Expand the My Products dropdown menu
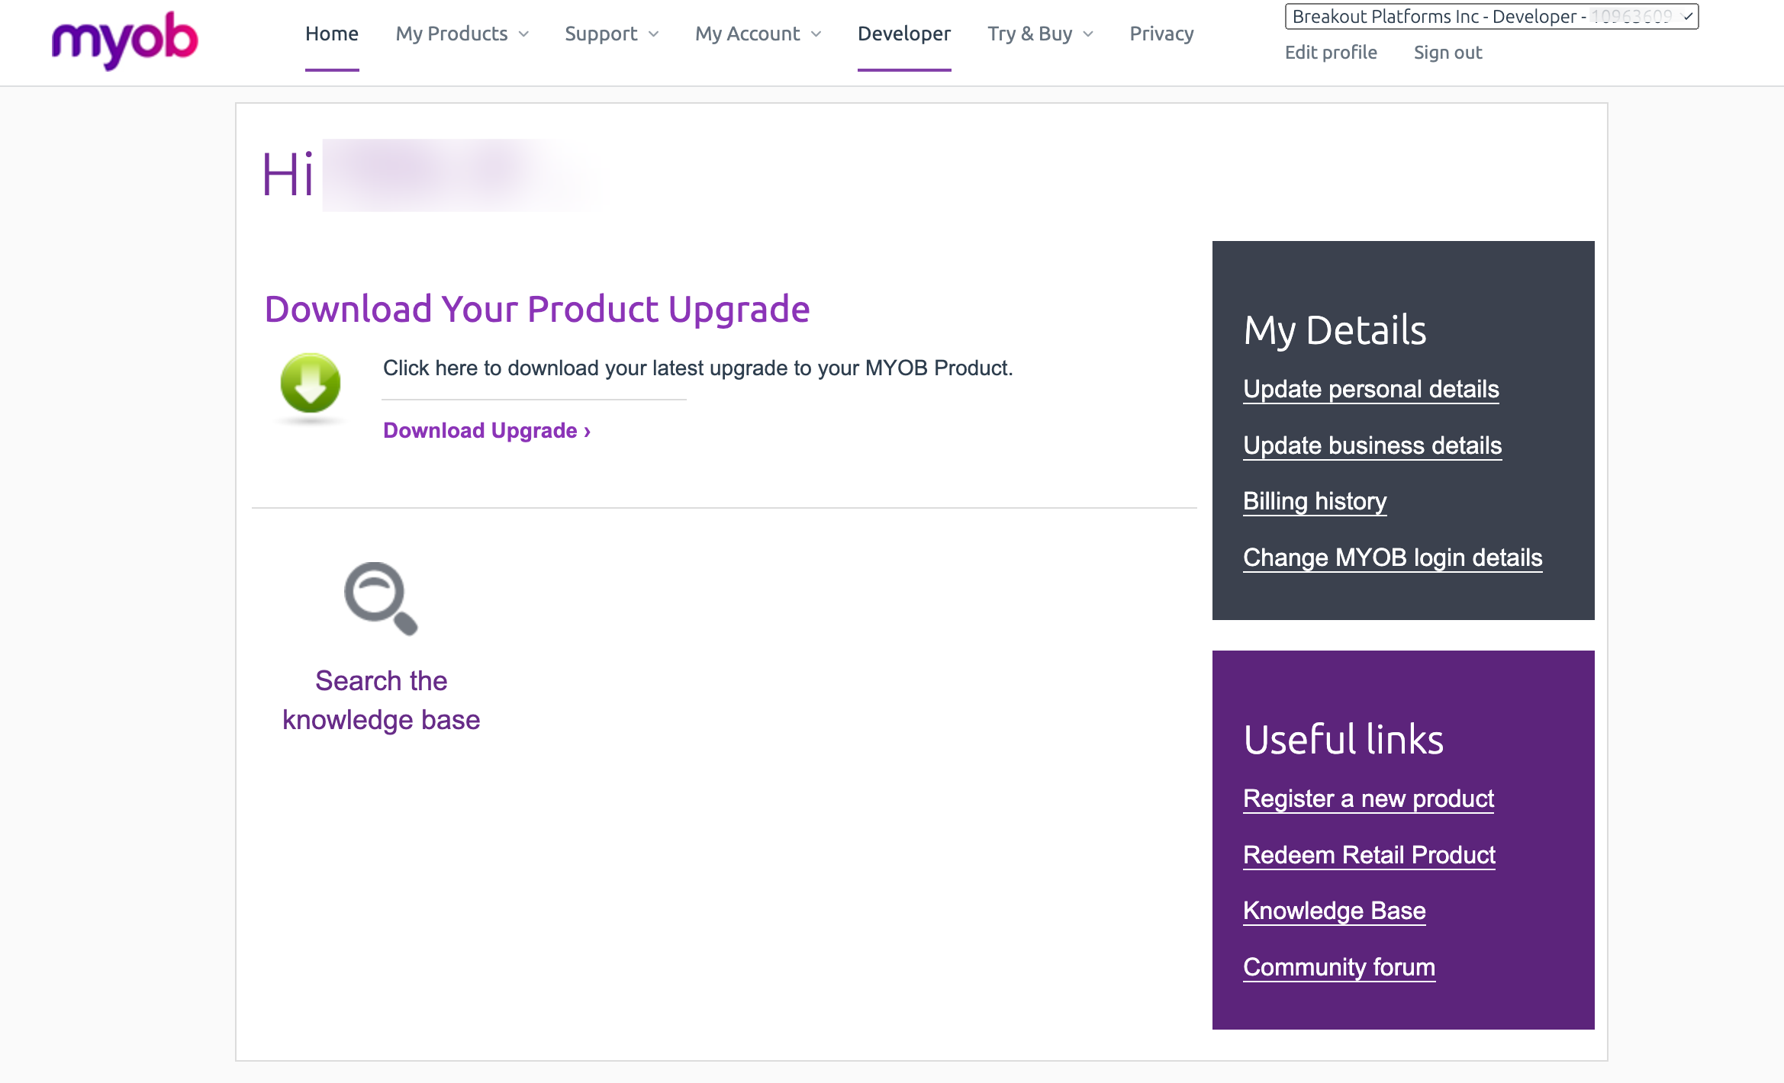1784x1083 pixels. [x=462, y=34]
